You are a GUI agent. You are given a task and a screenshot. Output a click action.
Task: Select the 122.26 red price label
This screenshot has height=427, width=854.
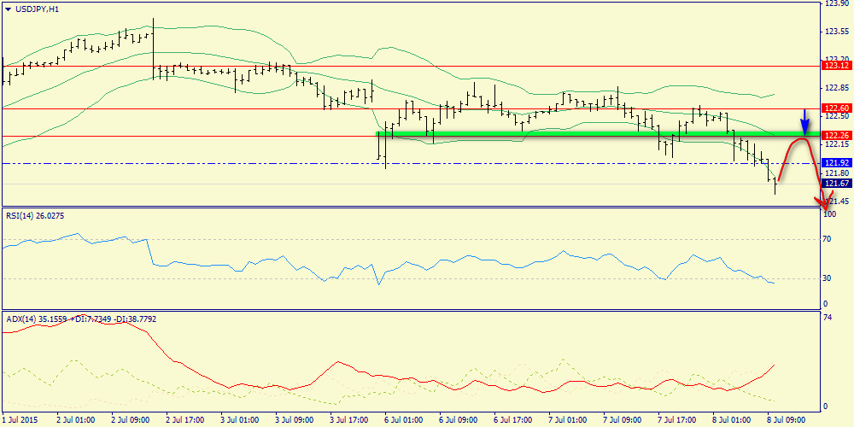click(x=834, y=136)
